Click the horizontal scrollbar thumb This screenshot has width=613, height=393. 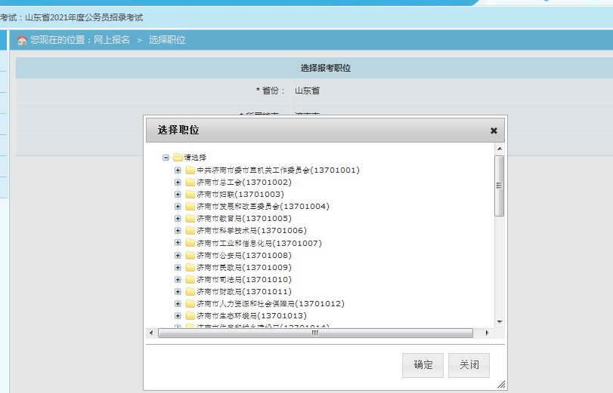315,333
